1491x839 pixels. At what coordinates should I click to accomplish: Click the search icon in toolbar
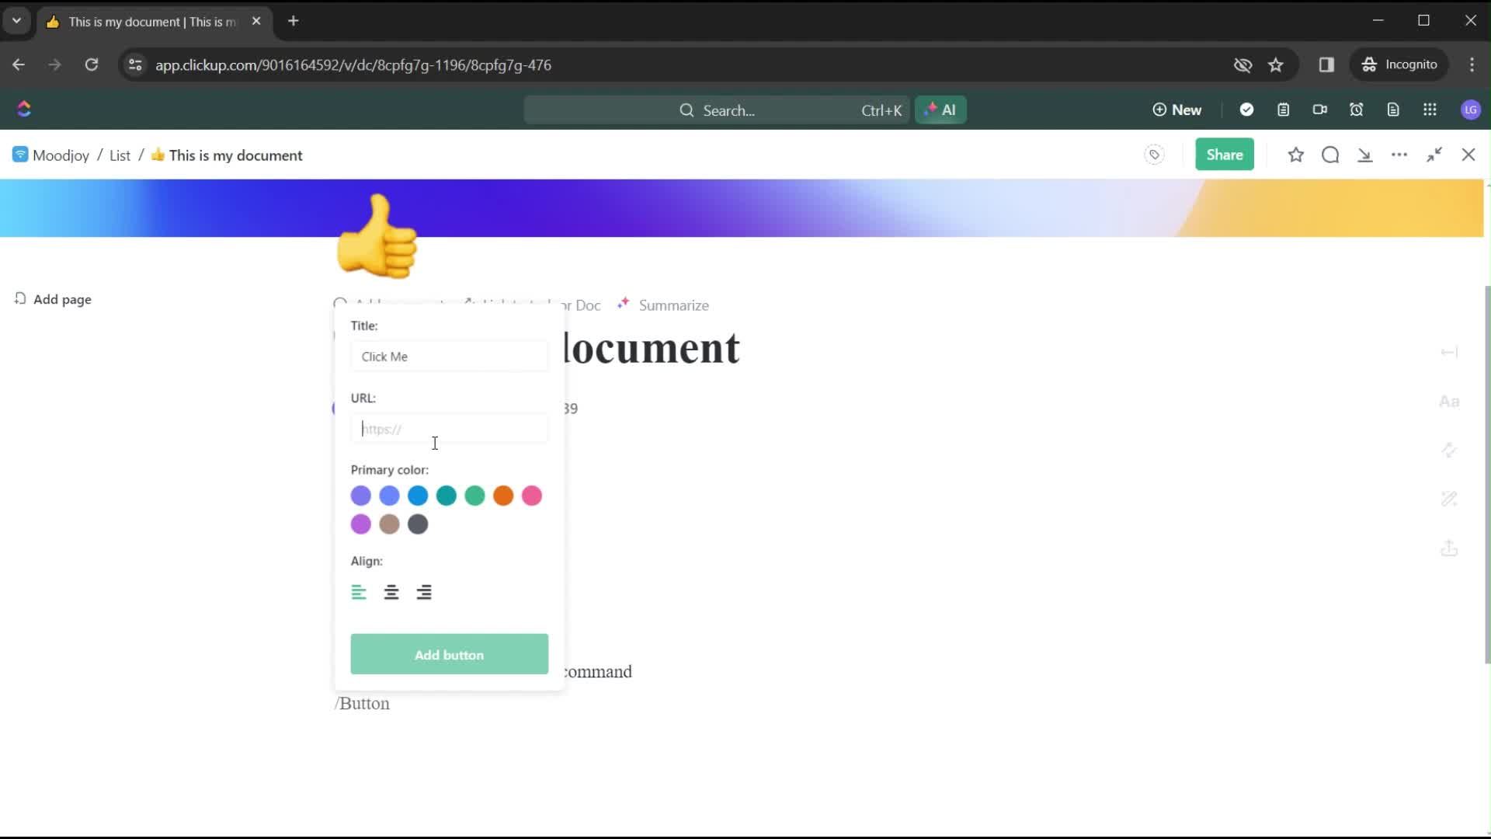(x=1330, y=155)
